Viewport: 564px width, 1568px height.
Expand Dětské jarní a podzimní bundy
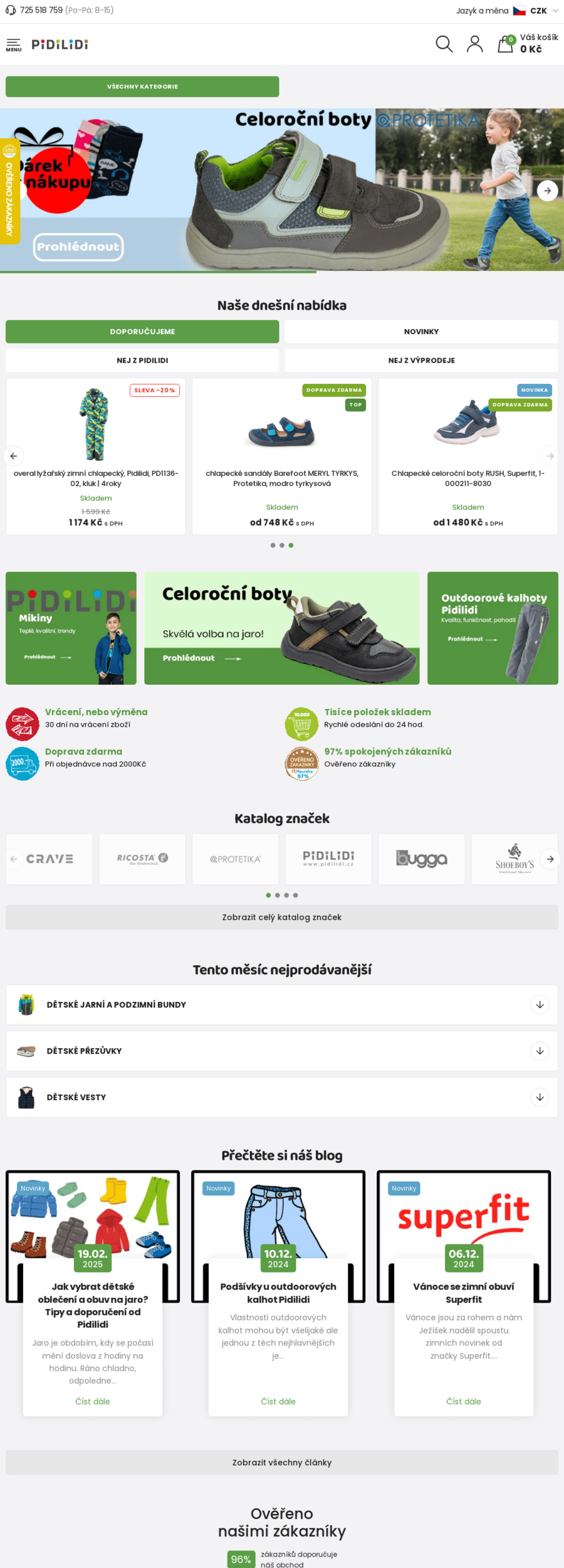[282, 1004]
